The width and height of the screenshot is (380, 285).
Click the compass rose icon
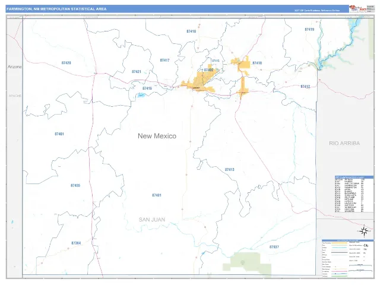(364, 231)
